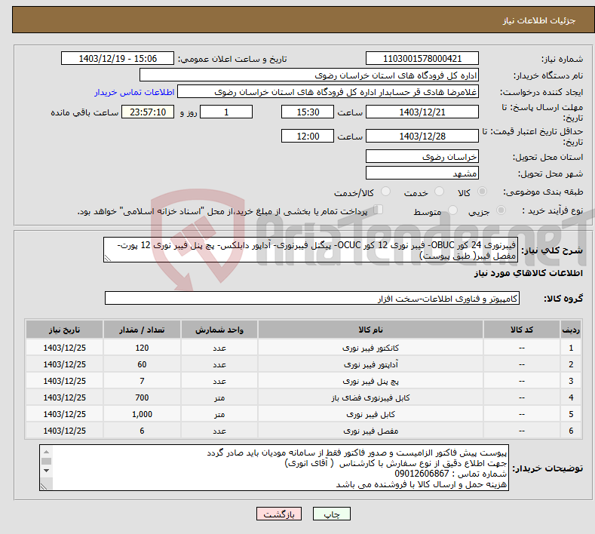Click quantity cell 700
Viewport: 595px width, 534px height.
142,397
